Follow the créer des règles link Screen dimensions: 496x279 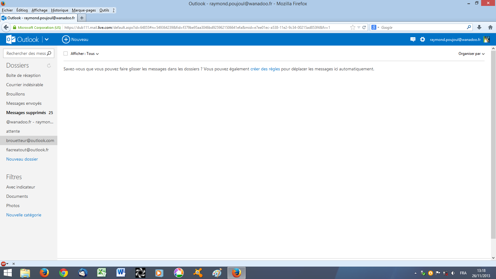pyautogui.click(x=265, y=69)
